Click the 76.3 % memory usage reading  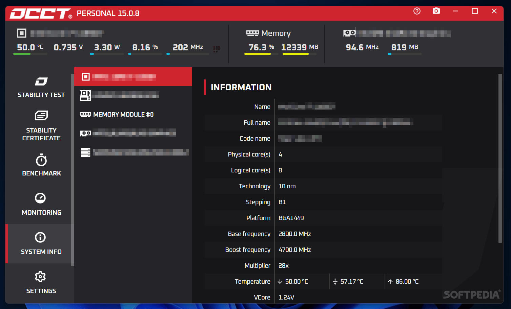(261, 47)
